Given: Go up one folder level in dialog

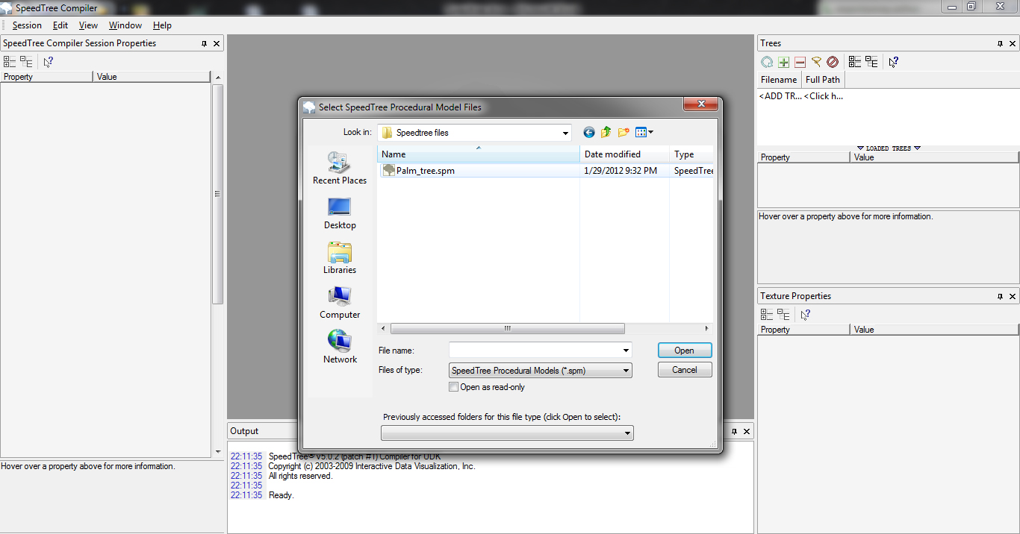Looking at the screenshot, I should [x=606, y=132].
